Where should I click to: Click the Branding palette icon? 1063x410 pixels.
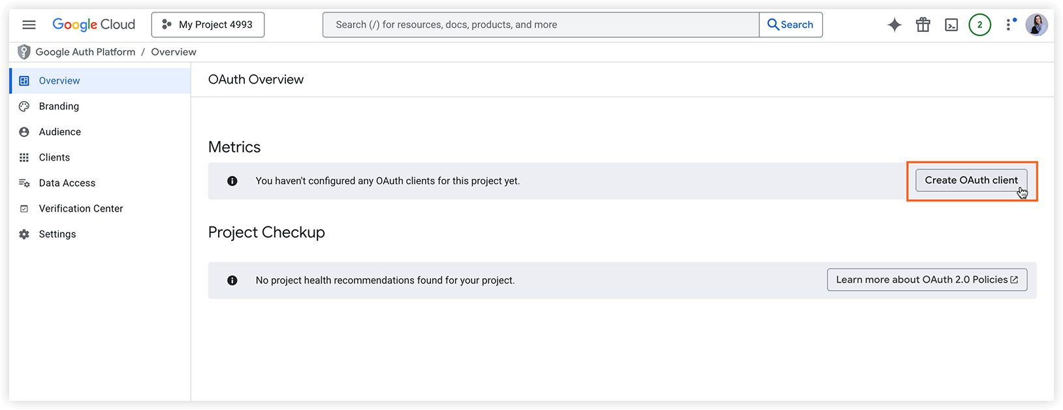point(24,106)
